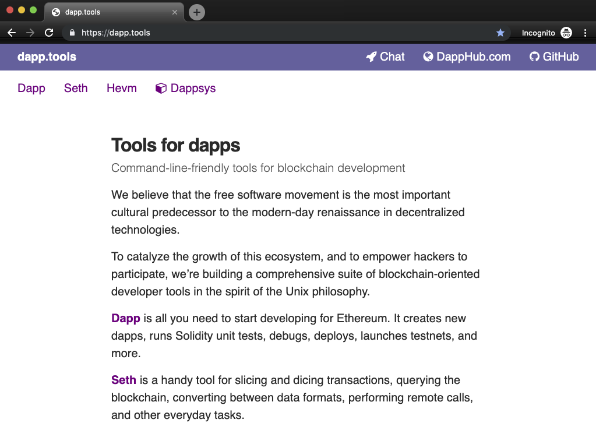Click the green zoom traffic light
The width and height of the screenshot is (596, 423).
[x=33, y=10]
